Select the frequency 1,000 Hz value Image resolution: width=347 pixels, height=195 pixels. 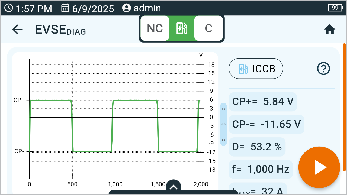point(261,169)
